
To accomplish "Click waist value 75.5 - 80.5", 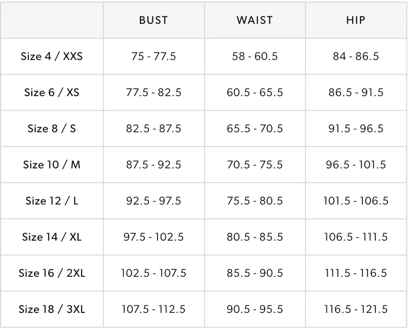I will point(255,201).
